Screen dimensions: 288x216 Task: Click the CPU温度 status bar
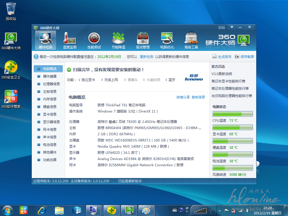pyautogui.click(x=233, y=114)
